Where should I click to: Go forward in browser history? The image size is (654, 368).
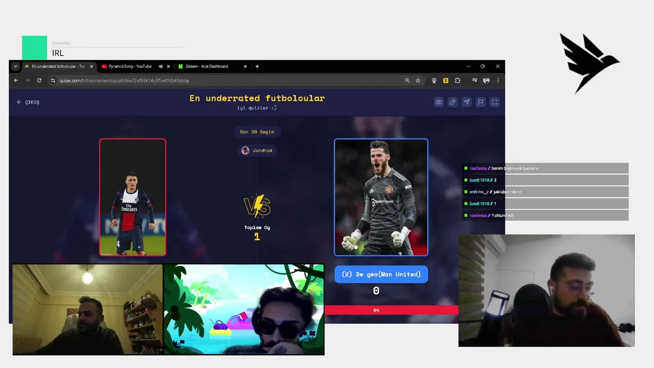[27, 80]
